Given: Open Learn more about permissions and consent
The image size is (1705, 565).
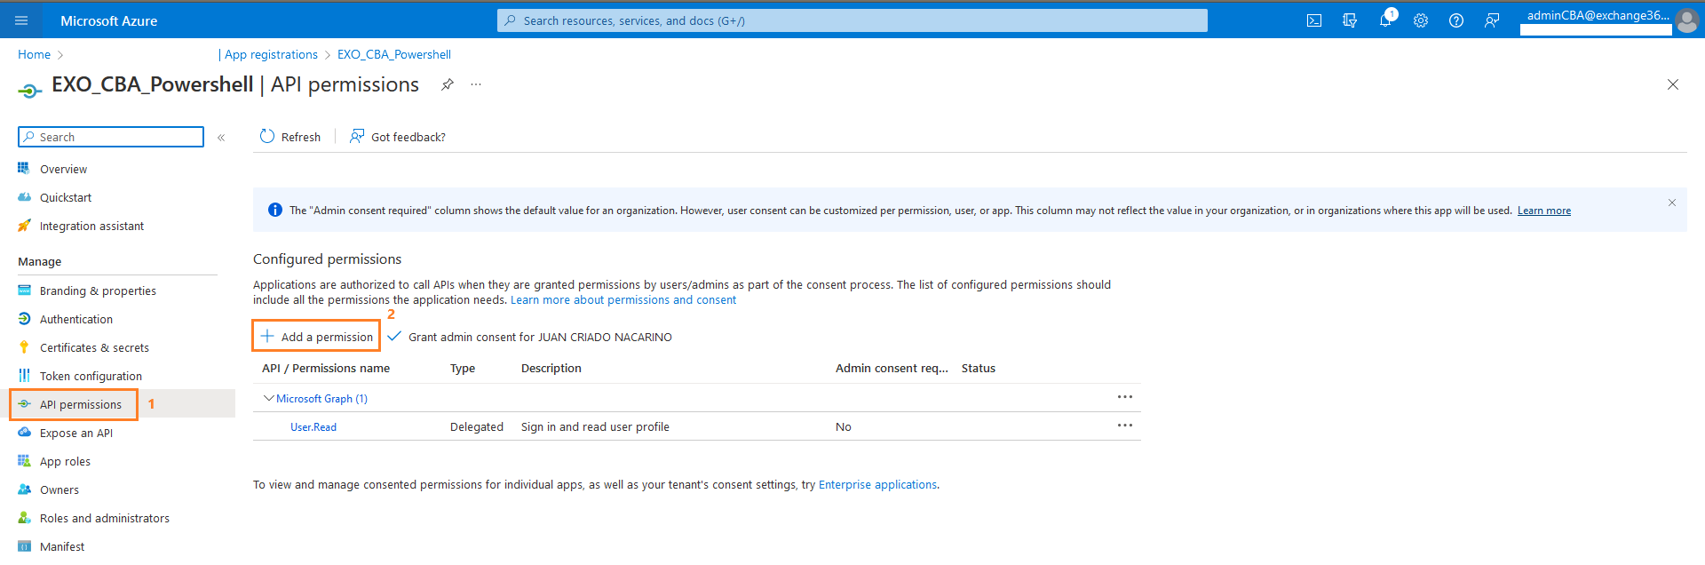Looking at the screenshot, I should [623, 300].
